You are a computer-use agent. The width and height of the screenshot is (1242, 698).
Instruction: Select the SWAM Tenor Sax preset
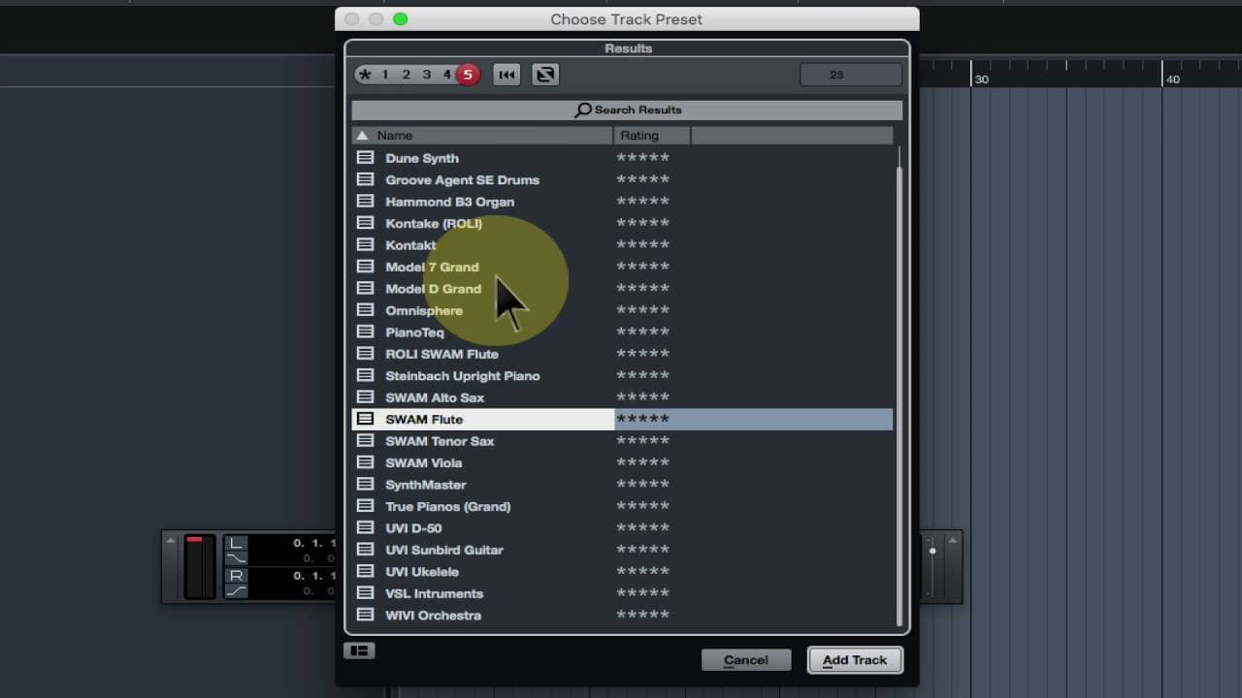pos(440,441)
